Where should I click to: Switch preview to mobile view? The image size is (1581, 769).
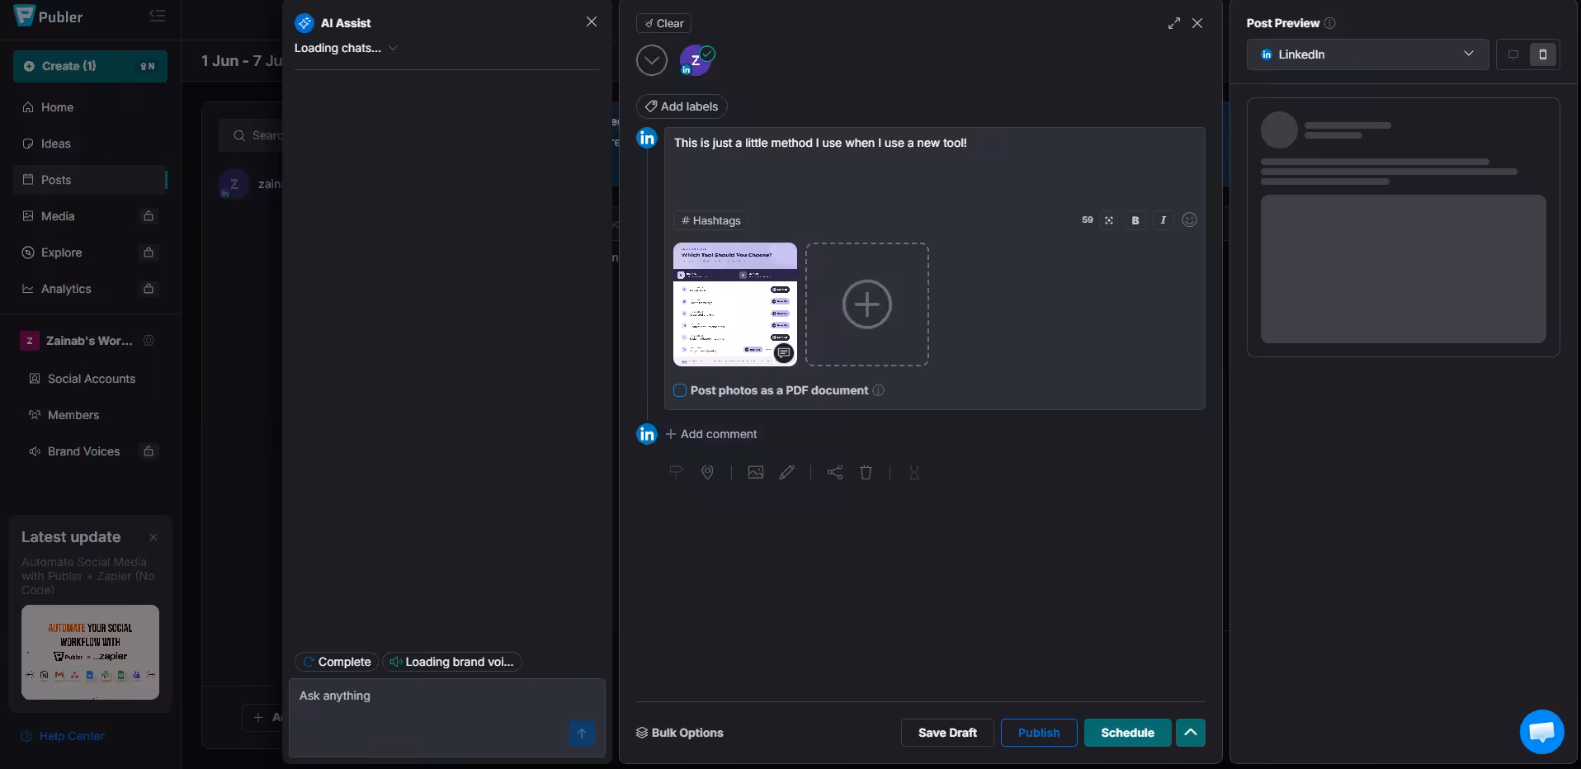point(1543,54)
